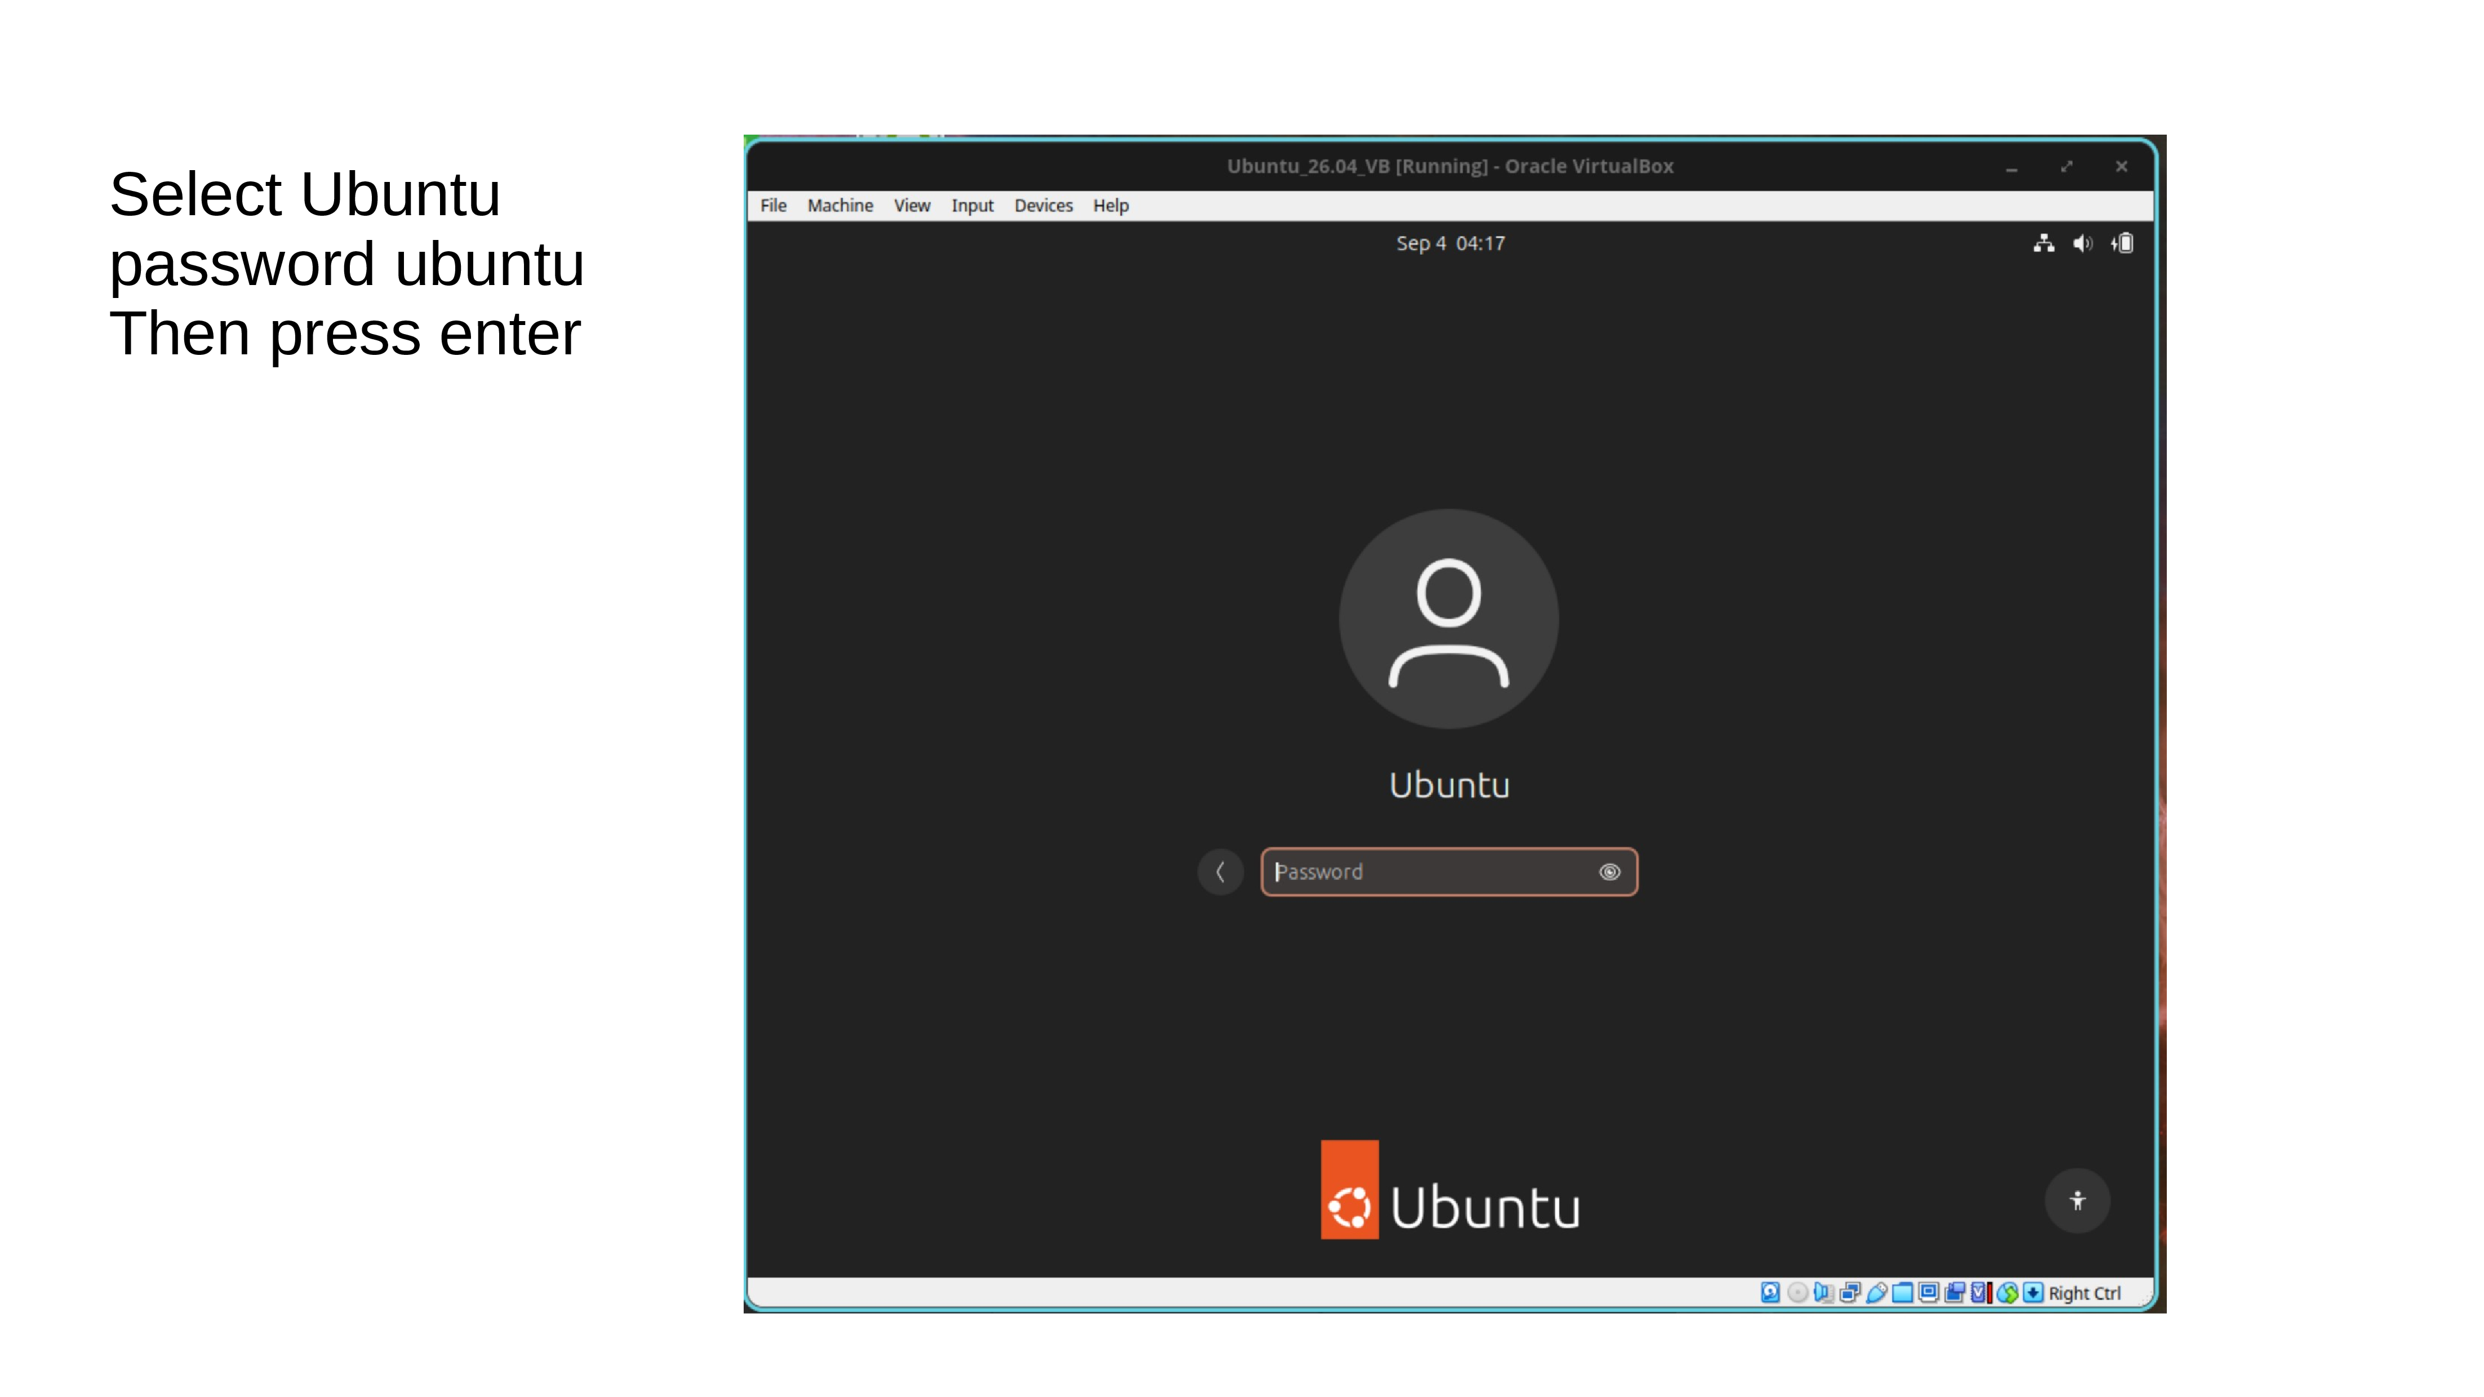2484x1397 pixels.
Task: Click the recording status icon
Action: pyautogui.click(x=1954, y=1293)
